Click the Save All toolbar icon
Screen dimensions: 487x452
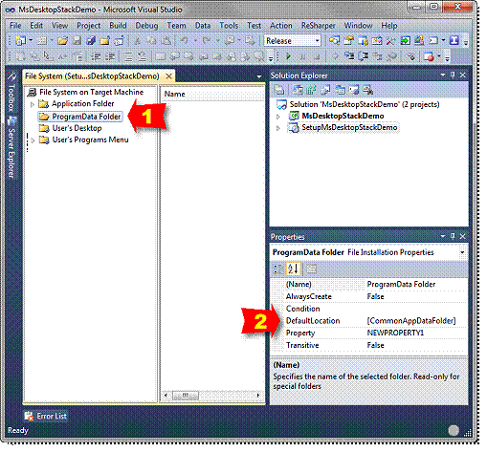(x=91, y=41)
